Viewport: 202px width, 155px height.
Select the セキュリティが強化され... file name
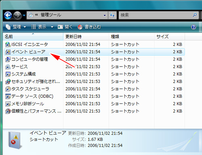pyautogui.click(x=36, y=82)
